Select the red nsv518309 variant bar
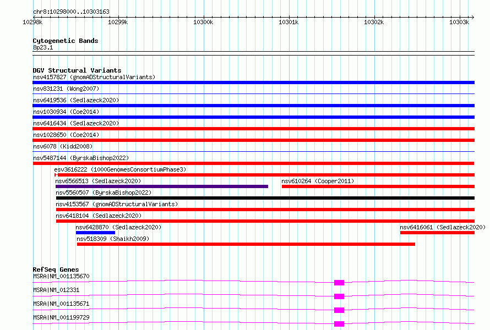 pyautogui.click(x=246, y=244)
